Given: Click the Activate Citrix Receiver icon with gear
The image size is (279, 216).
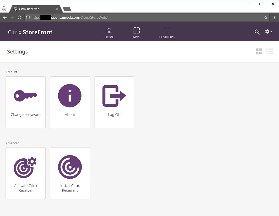Looking at the screenshot, I should pos(25,167).
